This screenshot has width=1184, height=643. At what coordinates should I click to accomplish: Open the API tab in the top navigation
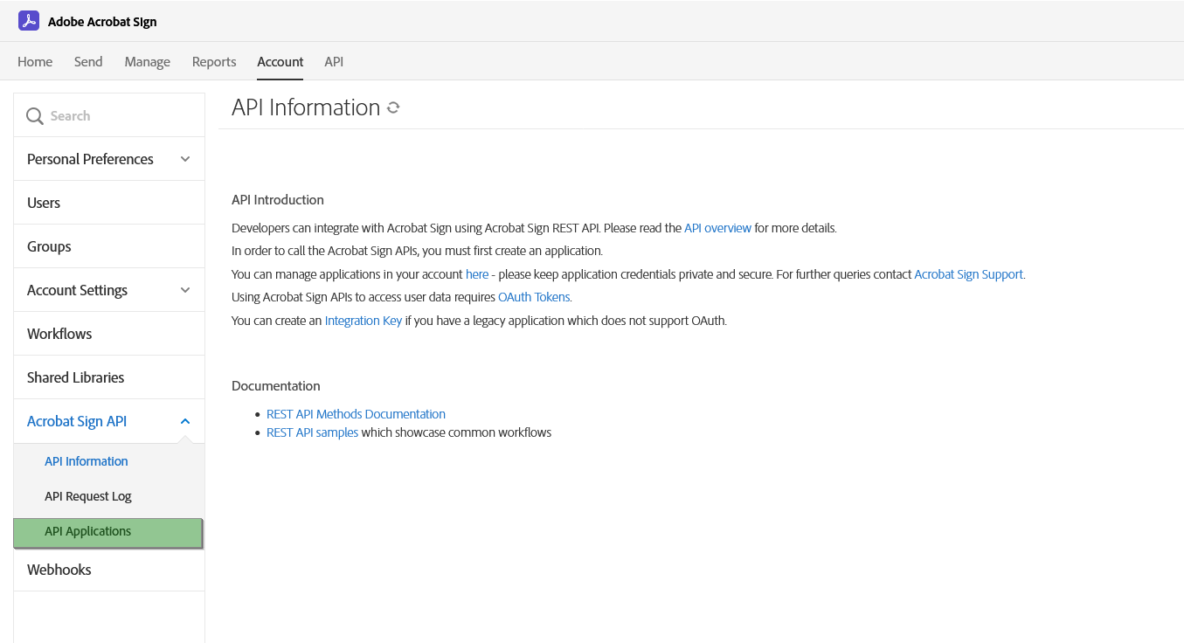(x=334, y=62)
